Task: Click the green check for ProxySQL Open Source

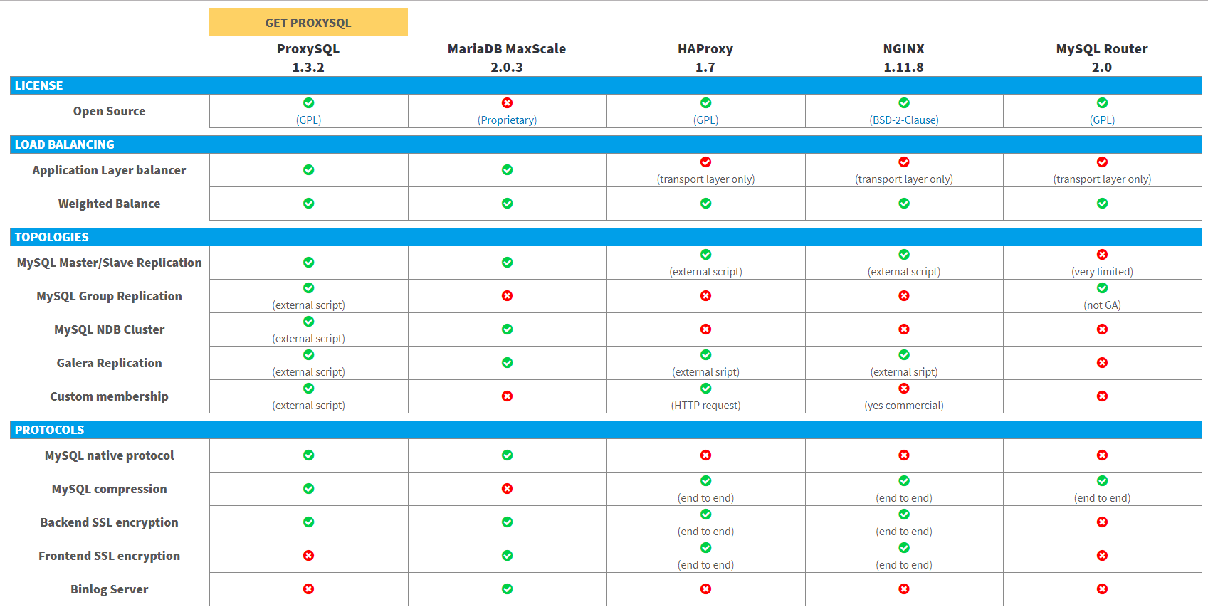Action: (x=308, y=103)
